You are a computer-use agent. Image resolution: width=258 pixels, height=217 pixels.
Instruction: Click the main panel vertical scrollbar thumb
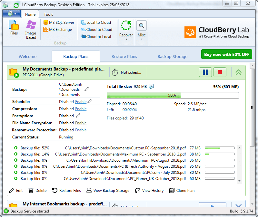(x=252, y=108)
